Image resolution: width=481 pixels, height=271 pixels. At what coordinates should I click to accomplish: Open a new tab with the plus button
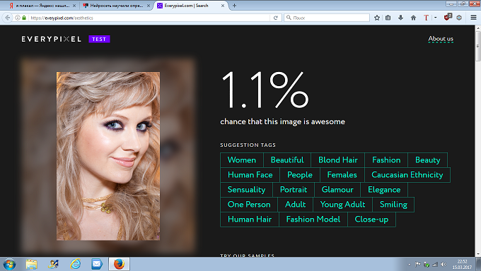(234, 6)
